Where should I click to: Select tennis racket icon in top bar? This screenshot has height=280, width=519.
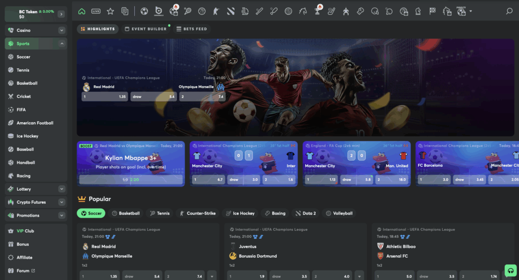point(188,11)
